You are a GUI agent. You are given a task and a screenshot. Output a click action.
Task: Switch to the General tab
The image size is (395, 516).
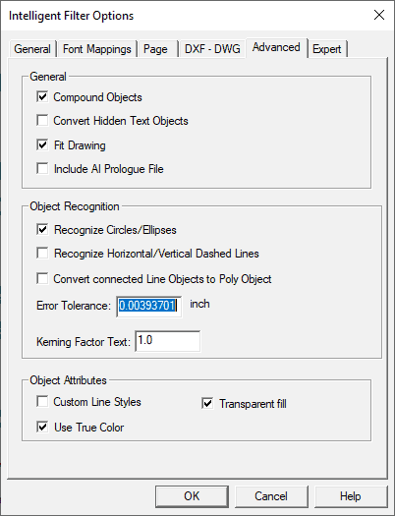[31, 49]
